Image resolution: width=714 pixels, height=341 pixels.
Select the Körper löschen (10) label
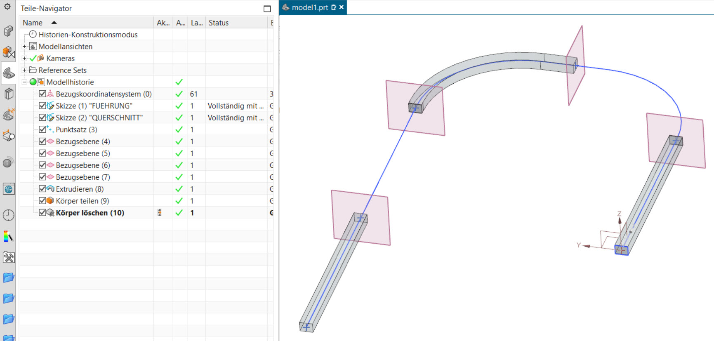click(90, 213)
